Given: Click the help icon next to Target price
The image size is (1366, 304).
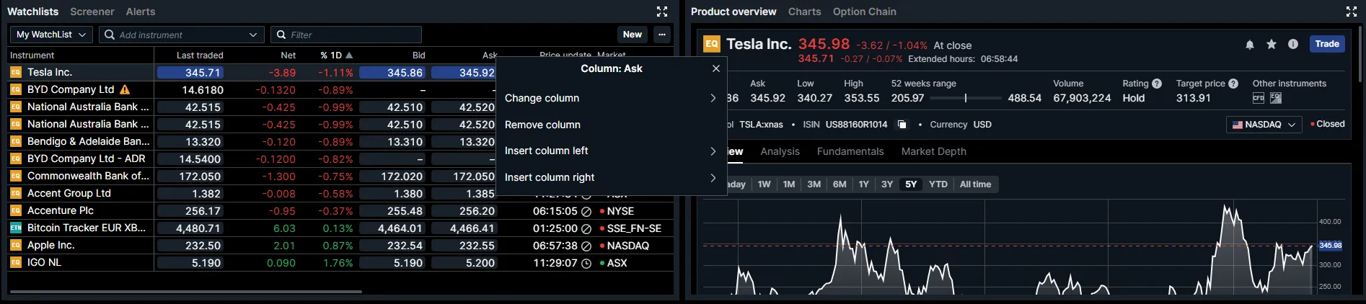Looking at the screenshot, I should [1233, 84].
